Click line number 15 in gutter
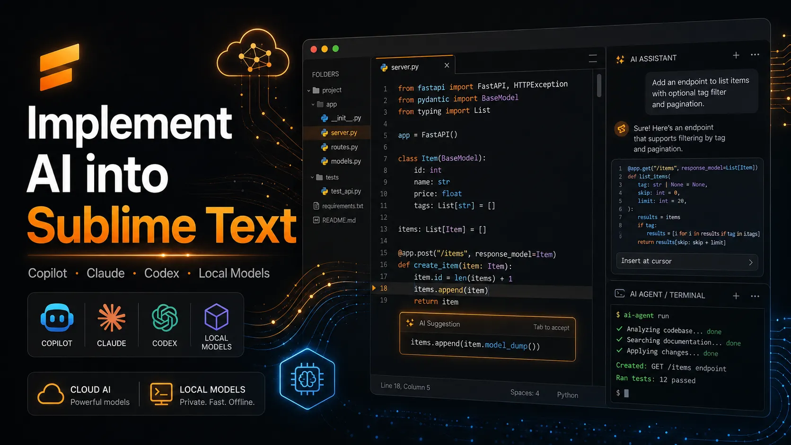This screenshot has width=791, height=445. (x=384, y=253)
